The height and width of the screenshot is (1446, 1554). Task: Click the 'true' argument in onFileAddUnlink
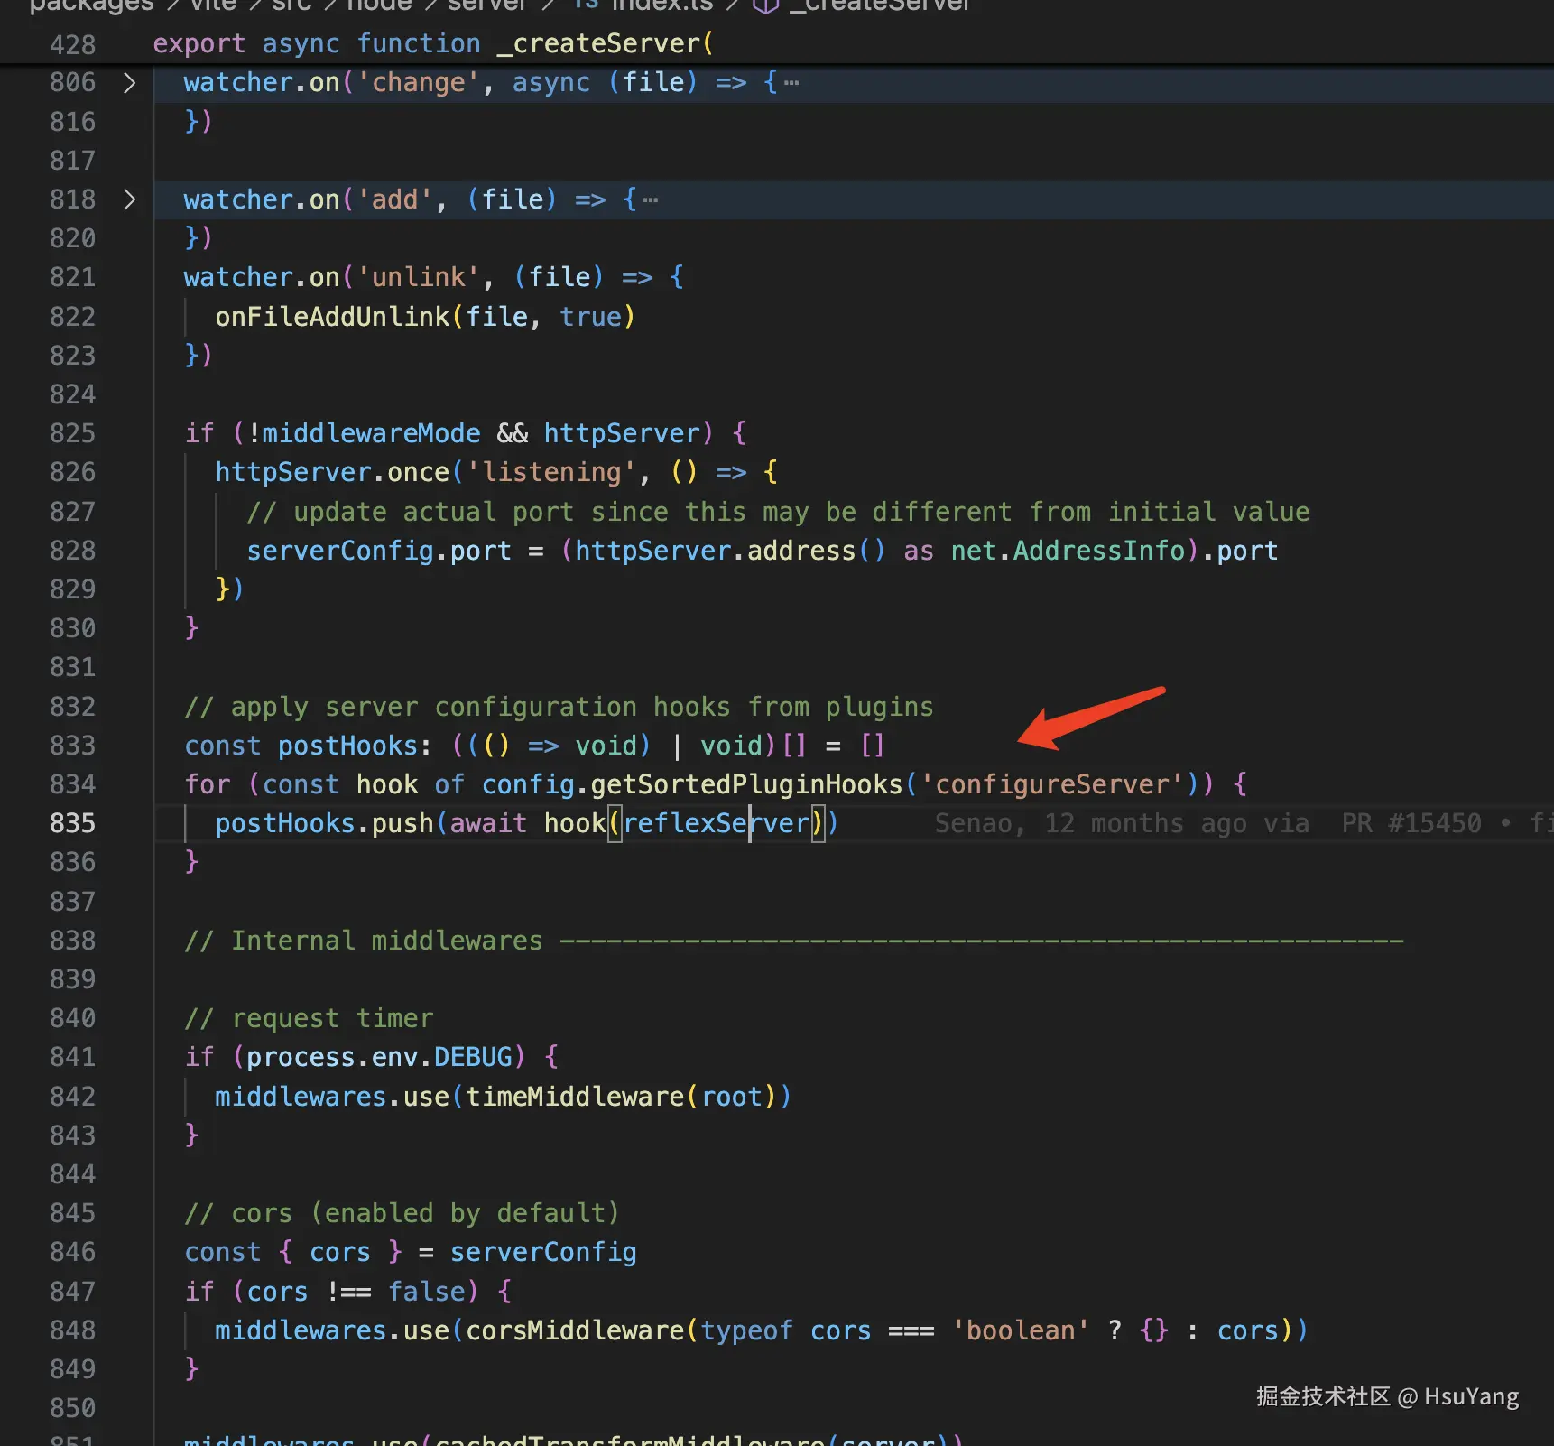[x=590, y=317]
